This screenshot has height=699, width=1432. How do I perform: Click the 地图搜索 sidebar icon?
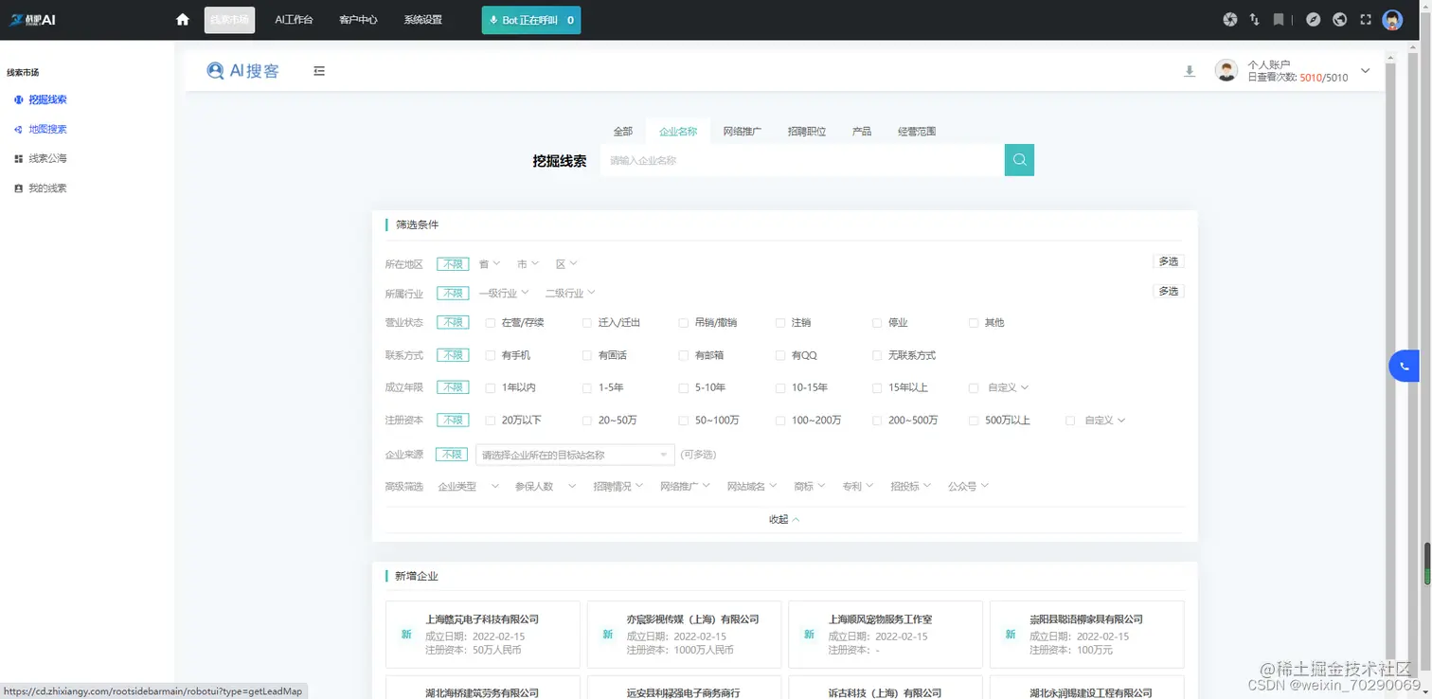18,129
